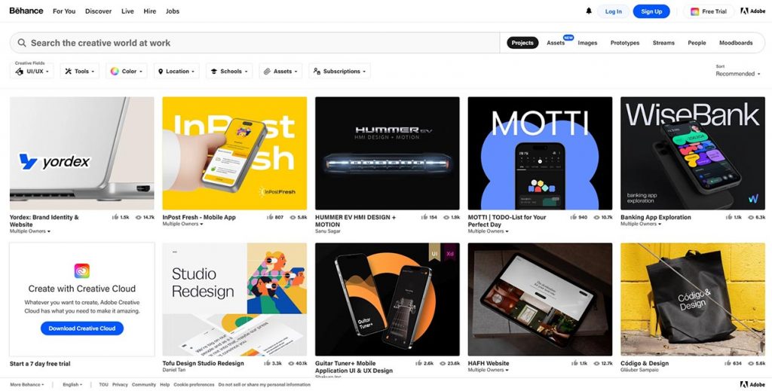Open the UI/UX creative fields dropdown

32,72
